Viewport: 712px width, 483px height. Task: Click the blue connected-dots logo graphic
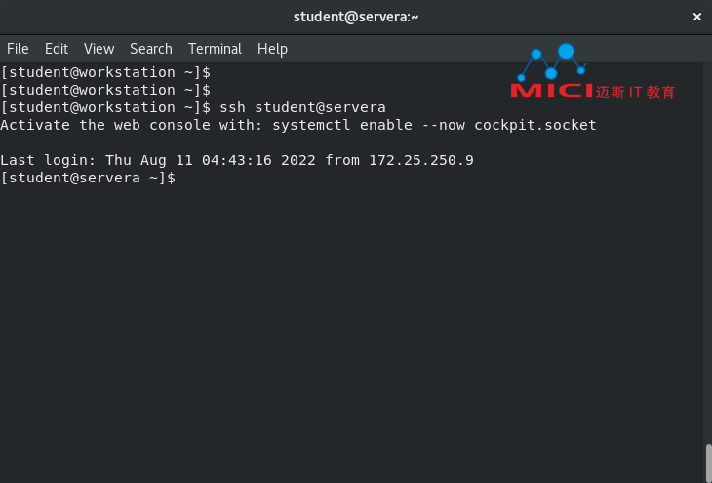tap(551, 62)
